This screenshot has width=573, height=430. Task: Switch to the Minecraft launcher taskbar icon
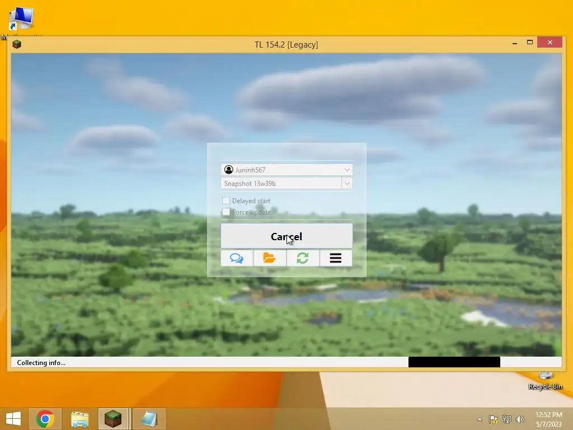(113, 419)
